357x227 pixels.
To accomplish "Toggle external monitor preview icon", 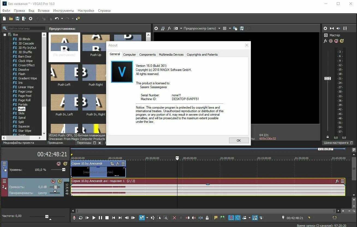I will coord(163,28).
